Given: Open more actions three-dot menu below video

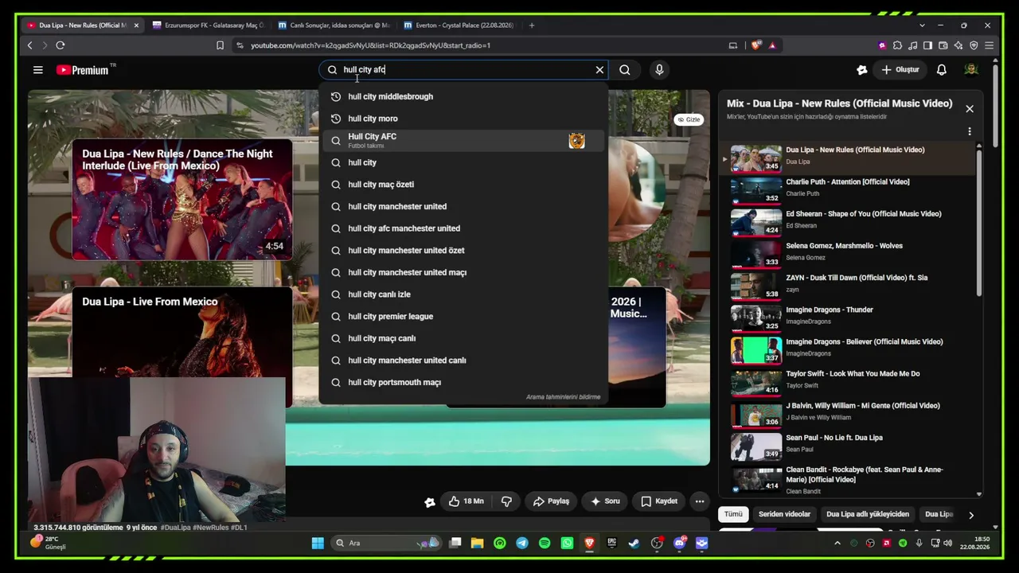Looking at the screenshot, I should coord(700,501).
